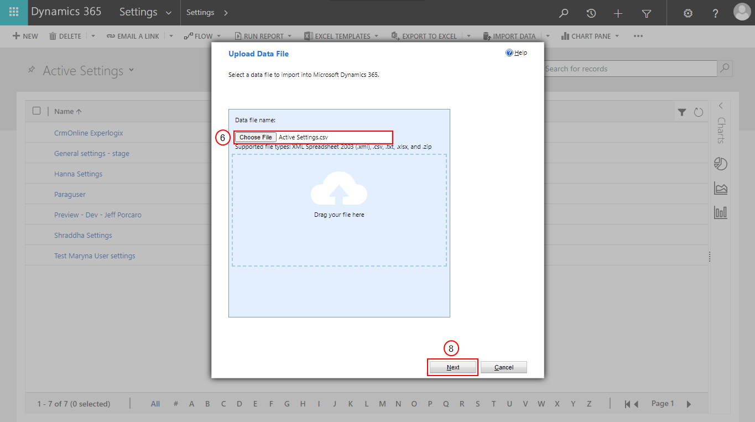Click Next in the Upload dialog
The height and width of the screenshot is (422, 755).
(453, 367)
